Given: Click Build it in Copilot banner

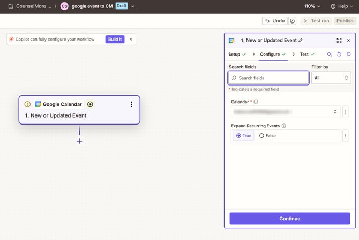Looking at the screenshot, I should tap(115, 39).
